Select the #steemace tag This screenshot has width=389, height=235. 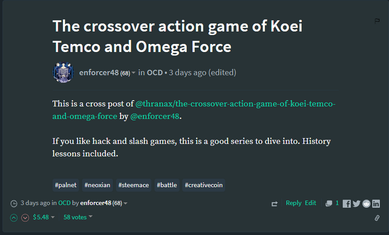tap(134, 185)
